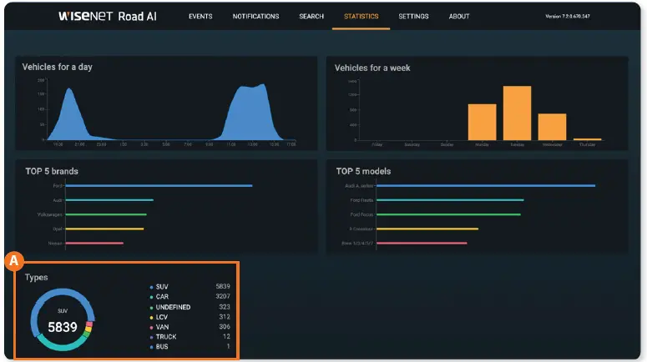Click the SUV count 5839 in legend
647x362 pixels.
point(223,286)
